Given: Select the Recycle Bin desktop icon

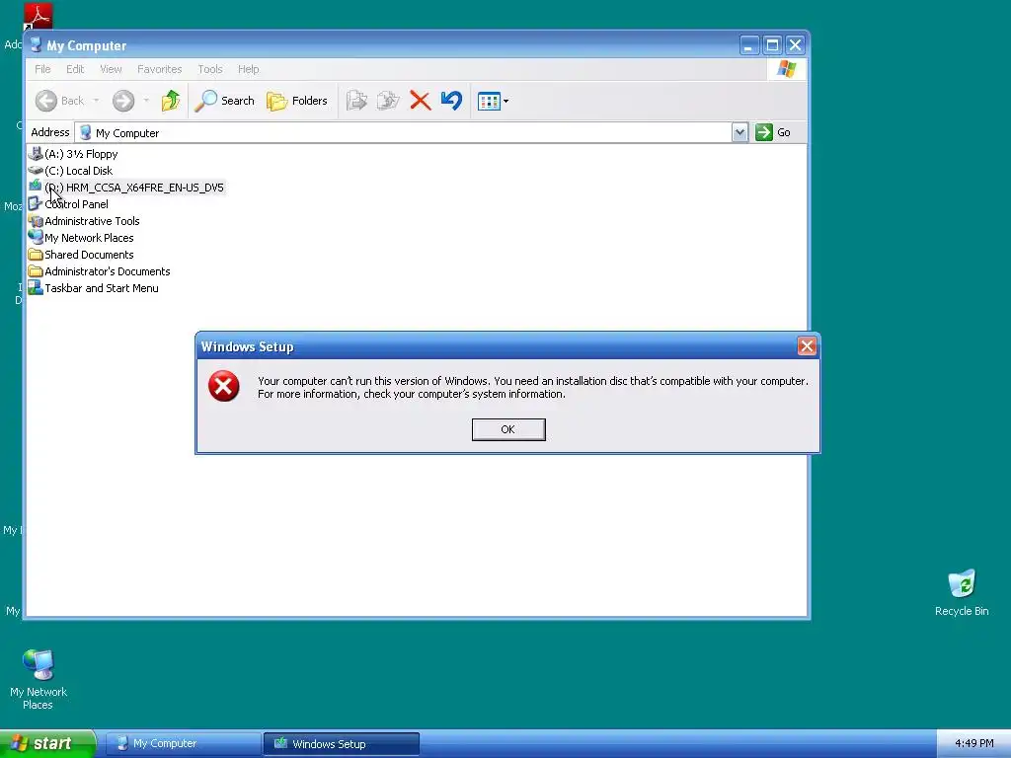Looking at the screenshot, I should [x=962, y=593].
